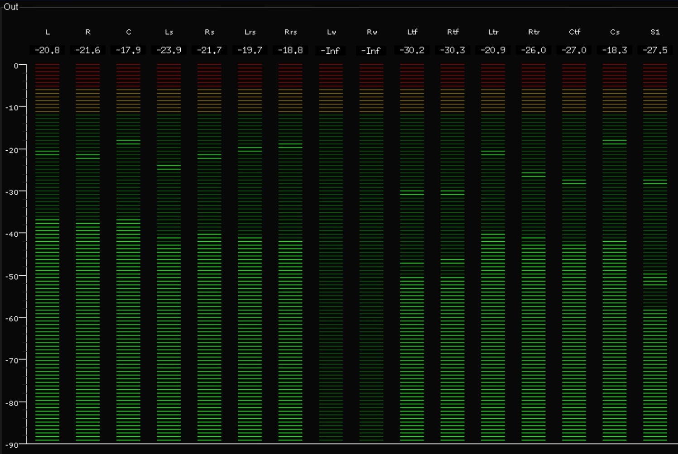Select the Rs channel label

[209, 32]
